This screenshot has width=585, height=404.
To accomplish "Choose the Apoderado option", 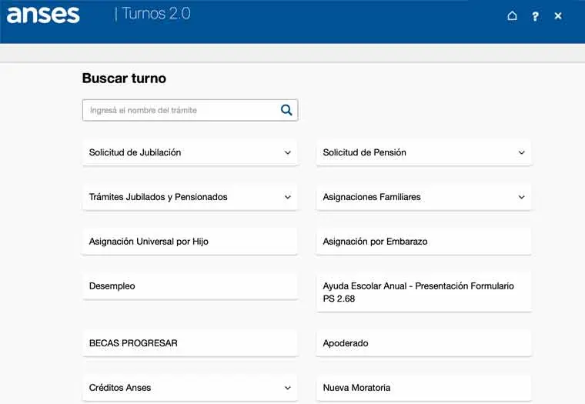I will (424, 343).
